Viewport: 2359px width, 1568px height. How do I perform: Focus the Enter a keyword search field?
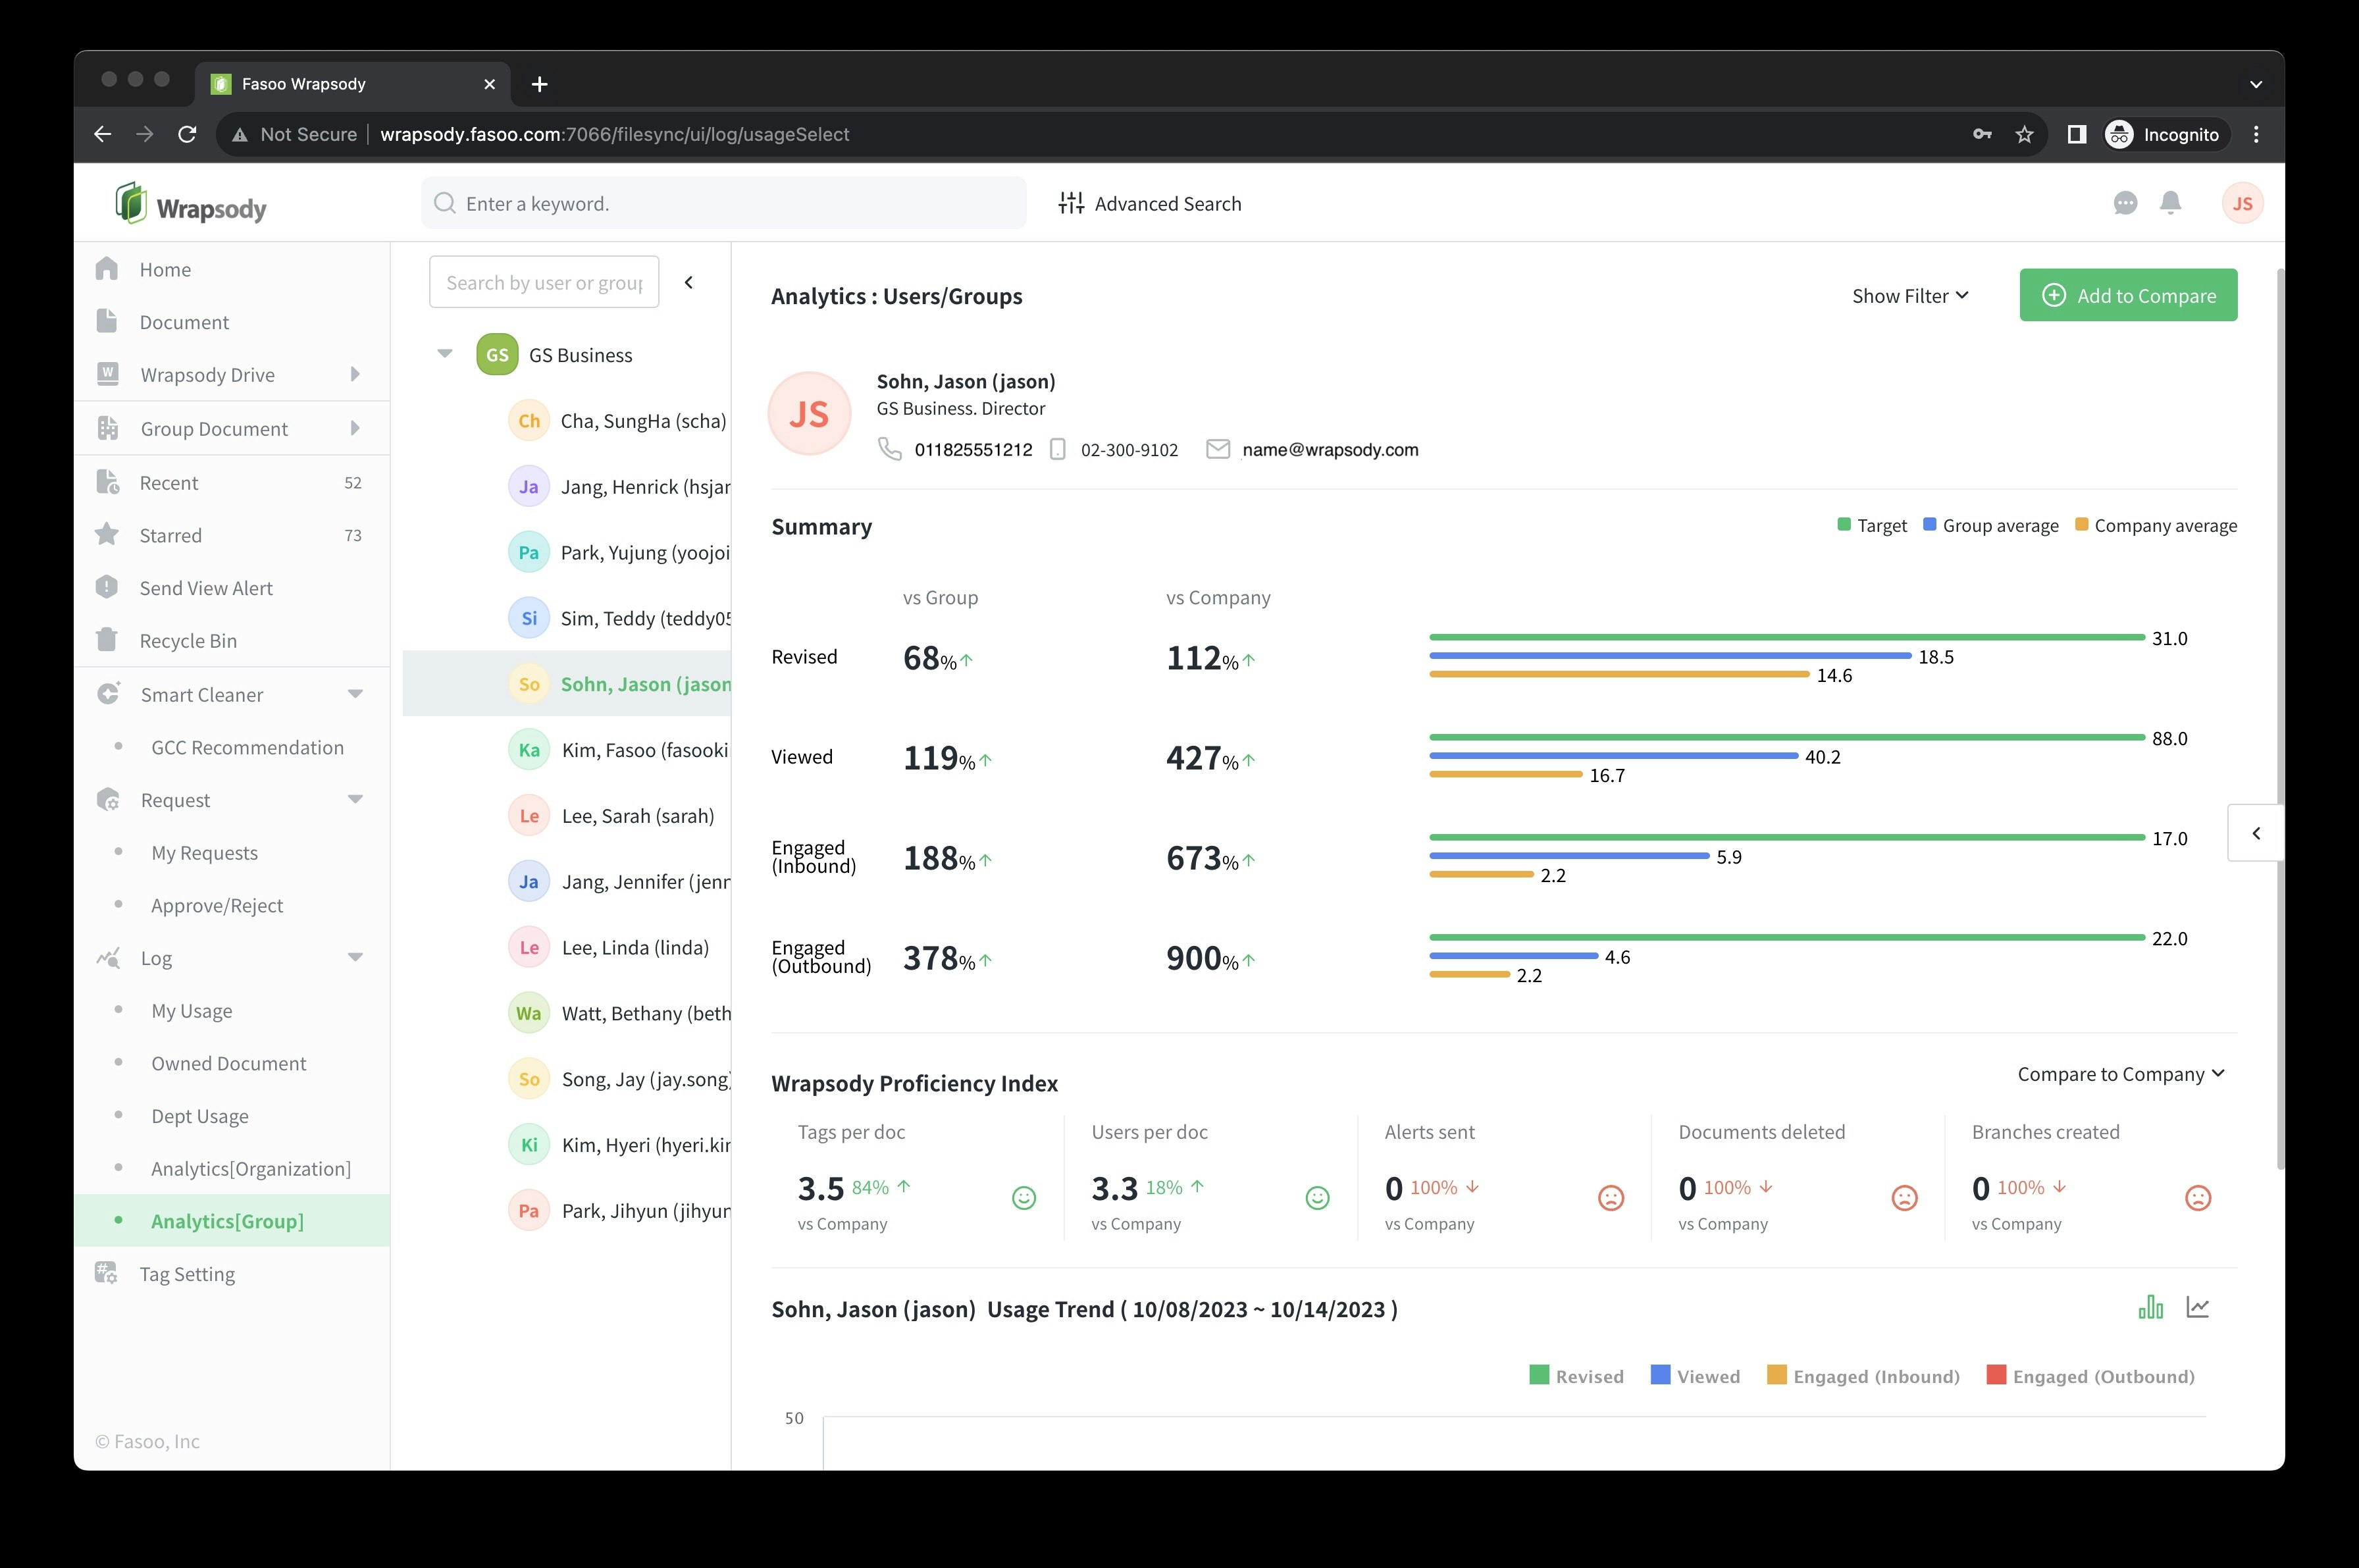click(725, 204)
